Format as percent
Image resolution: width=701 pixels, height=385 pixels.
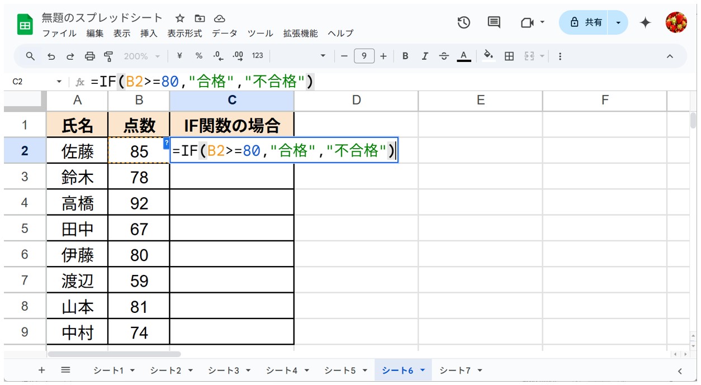click(x=199, y=56)
